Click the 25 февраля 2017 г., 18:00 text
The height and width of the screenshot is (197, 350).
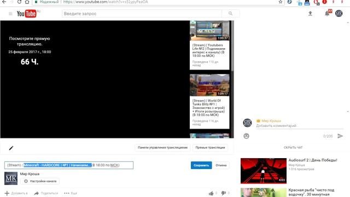pos(30,52)
